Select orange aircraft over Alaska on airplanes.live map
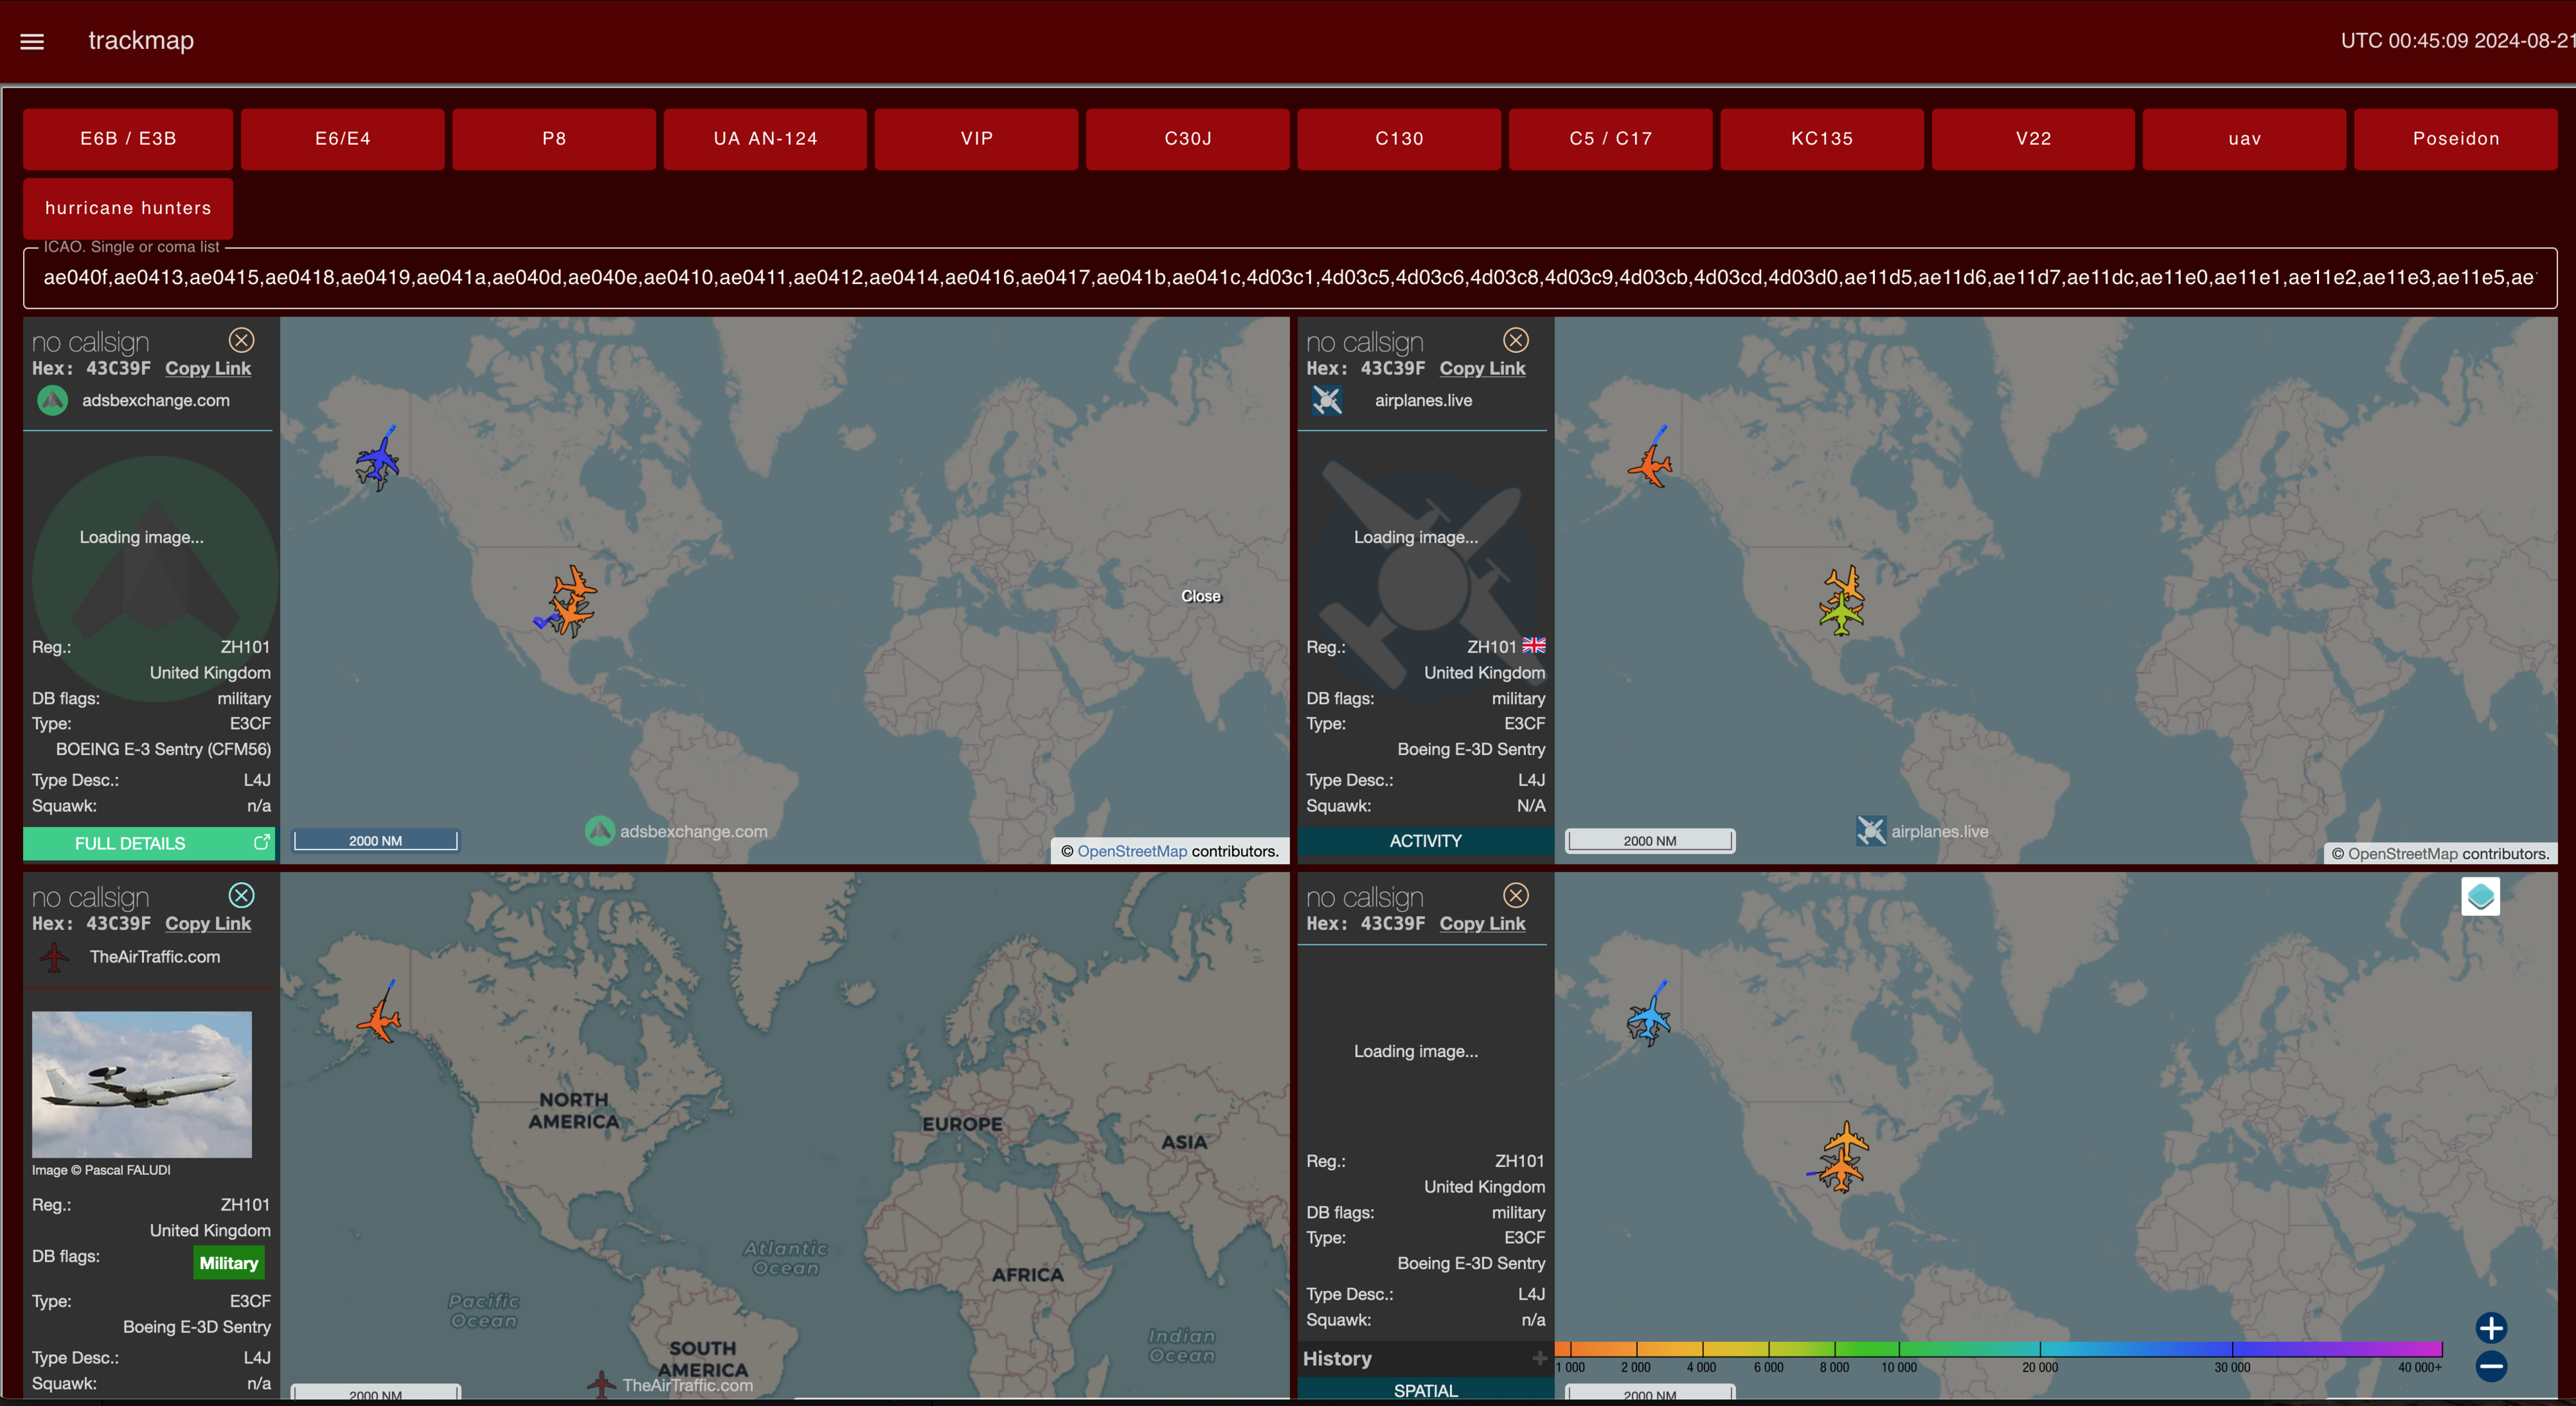 pos(1650,465)
